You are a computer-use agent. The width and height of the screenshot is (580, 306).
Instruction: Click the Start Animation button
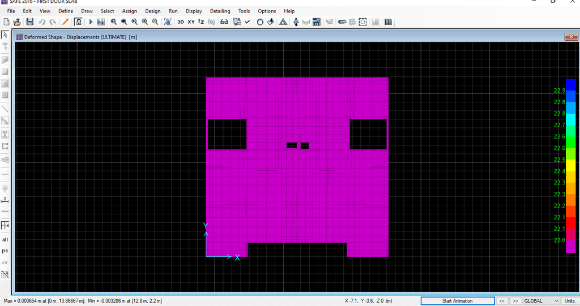458,301
